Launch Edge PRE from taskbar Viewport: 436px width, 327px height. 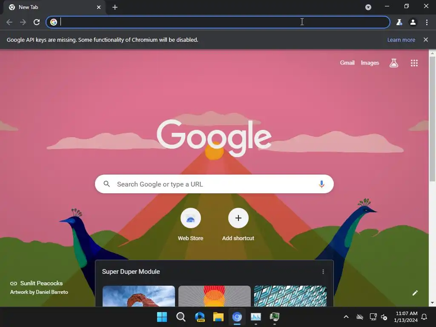[x=200, y=317]
